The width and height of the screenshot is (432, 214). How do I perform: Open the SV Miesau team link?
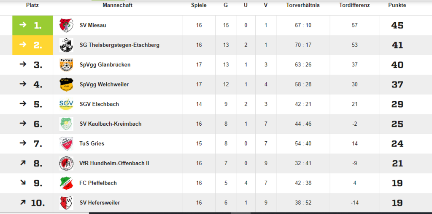[x=93, y=25]
